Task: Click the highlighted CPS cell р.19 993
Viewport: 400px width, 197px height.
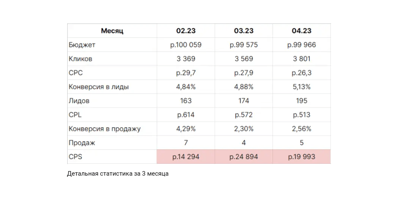Action: (301, 157)
